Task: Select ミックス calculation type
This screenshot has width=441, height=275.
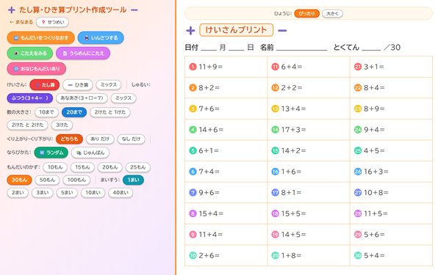Action: (109, 85)
